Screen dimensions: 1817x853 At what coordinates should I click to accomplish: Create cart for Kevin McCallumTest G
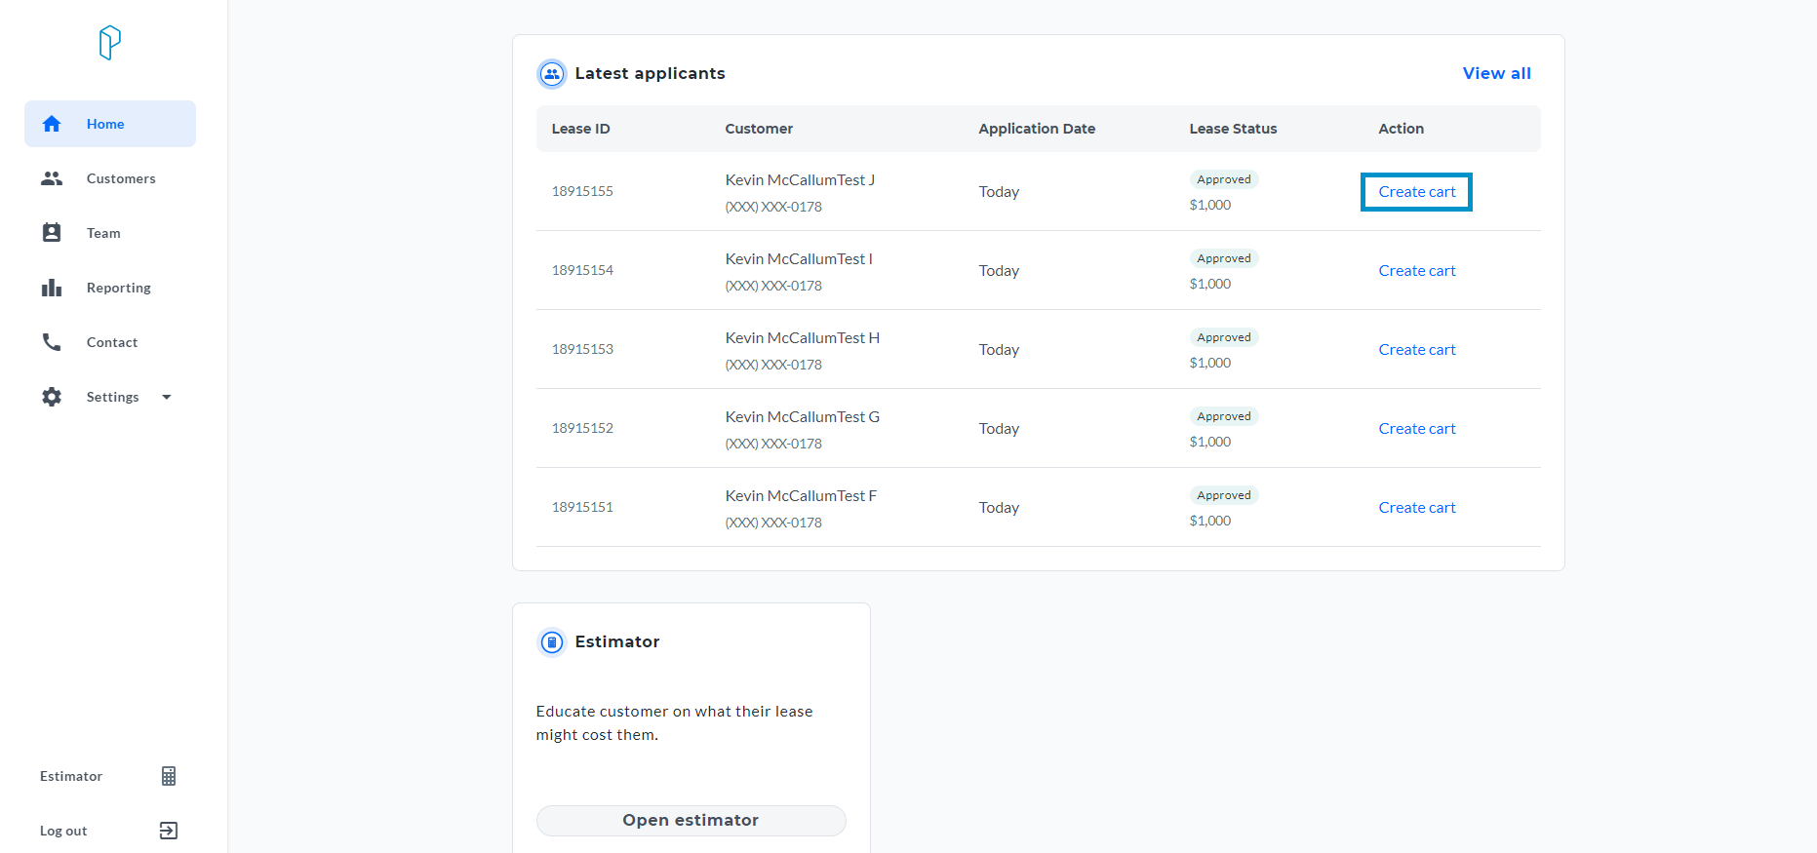tap(1417, 429)
